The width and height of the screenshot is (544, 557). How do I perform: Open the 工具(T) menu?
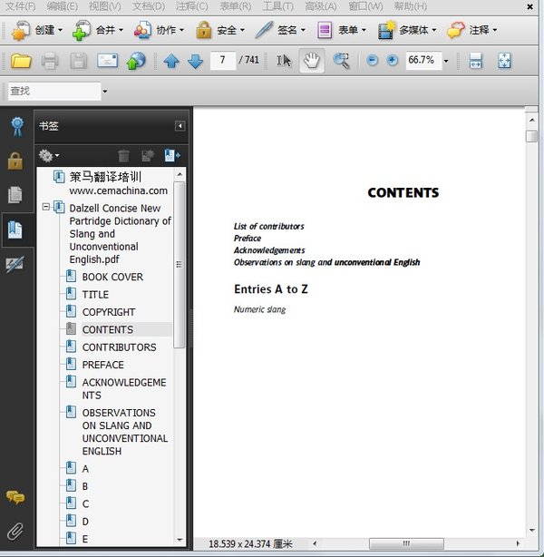(277, 6)
